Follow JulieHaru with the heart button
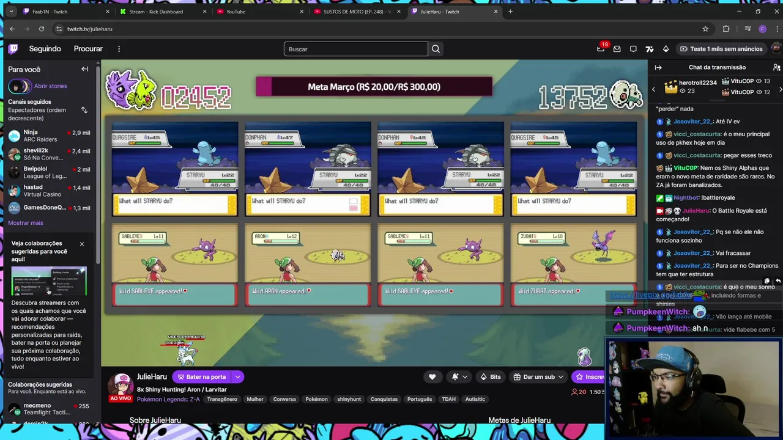This screenshot has width=783, height=440. click(x=432, y=377)
